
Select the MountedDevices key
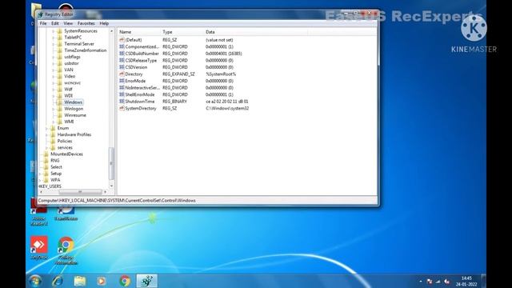click(66, 154)
